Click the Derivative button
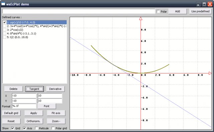 point(55,89)
